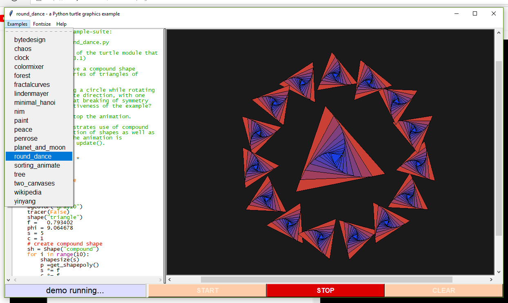508x303 pixels.
Task: Launch the clock example
Action: pyautogui.click(x=22, y=58)
